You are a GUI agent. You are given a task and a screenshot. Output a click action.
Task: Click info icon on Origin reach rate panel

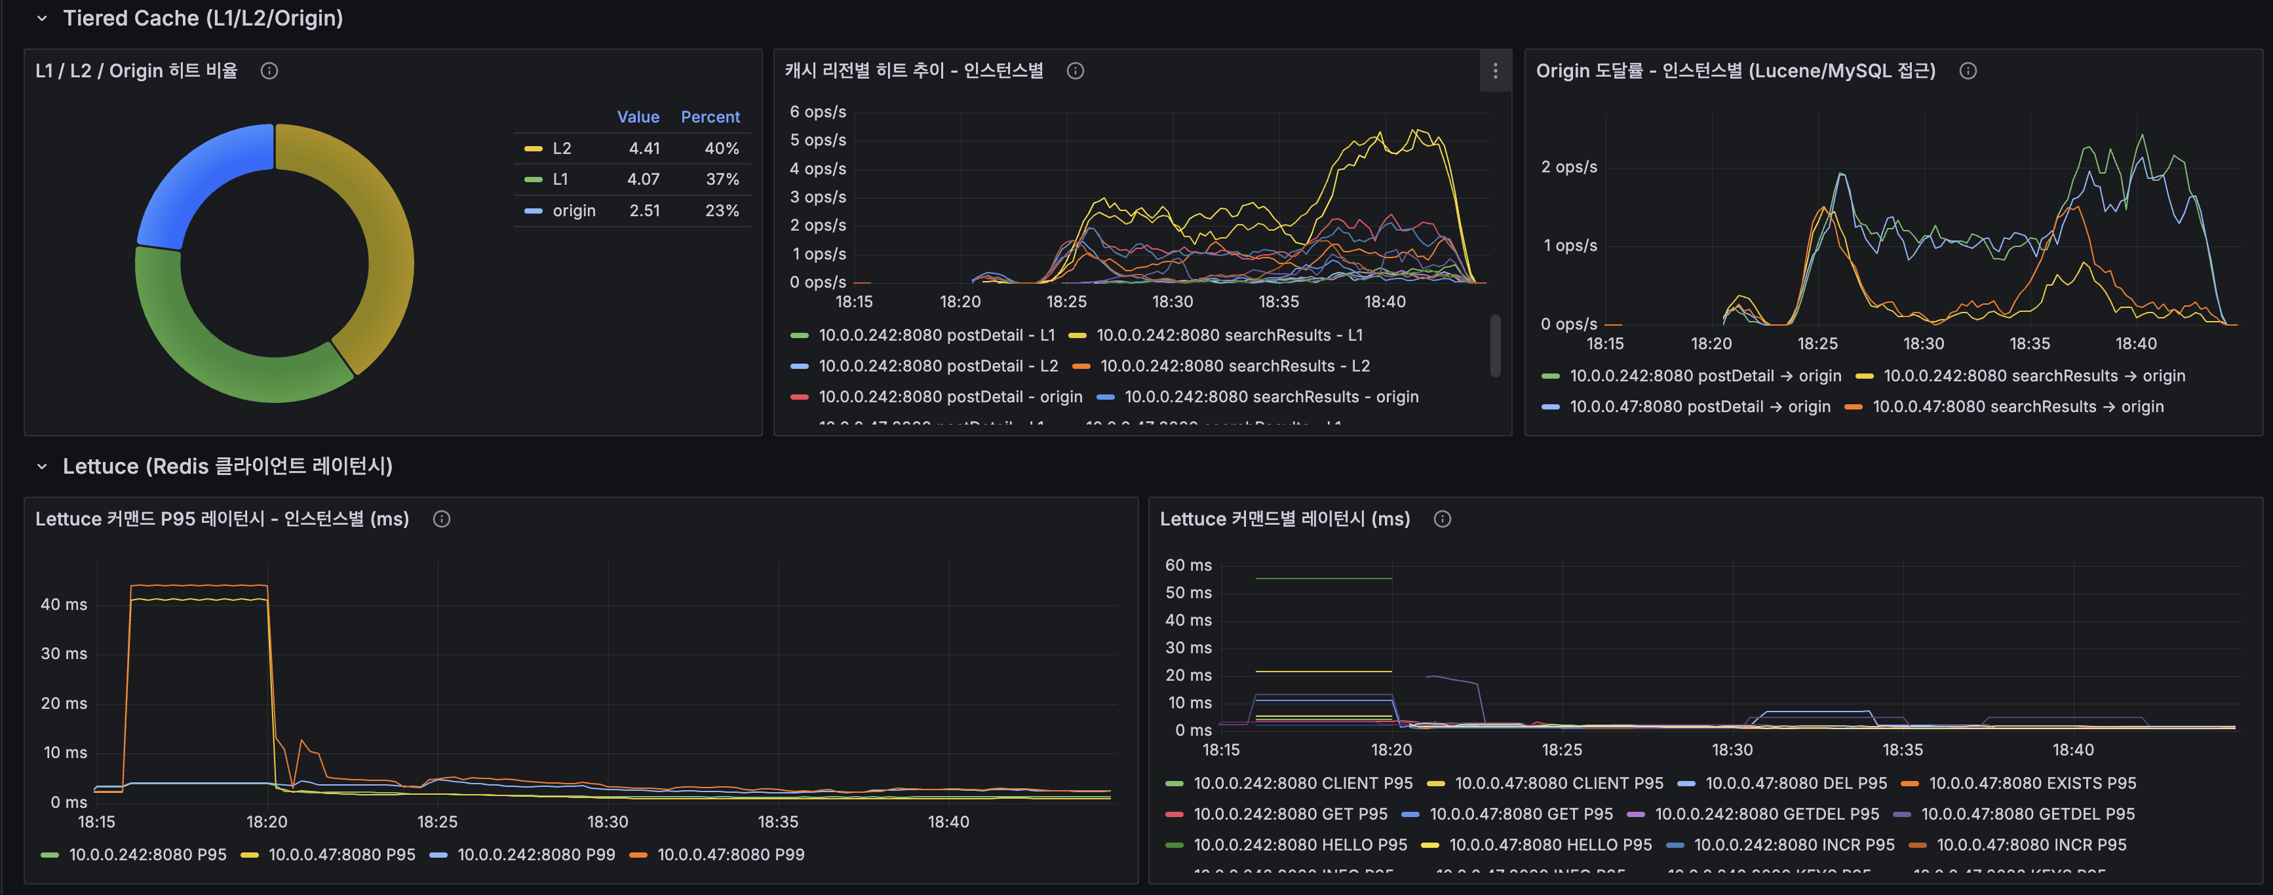pyautogui.click(x=1967, y=71)
